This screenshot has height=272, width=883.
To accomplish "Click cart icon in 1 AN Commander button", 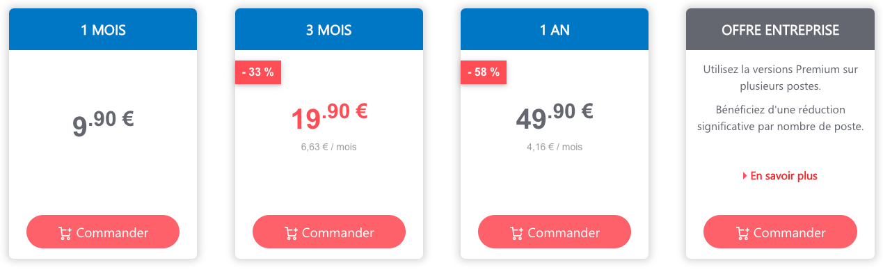I will (x=516, y=233).
